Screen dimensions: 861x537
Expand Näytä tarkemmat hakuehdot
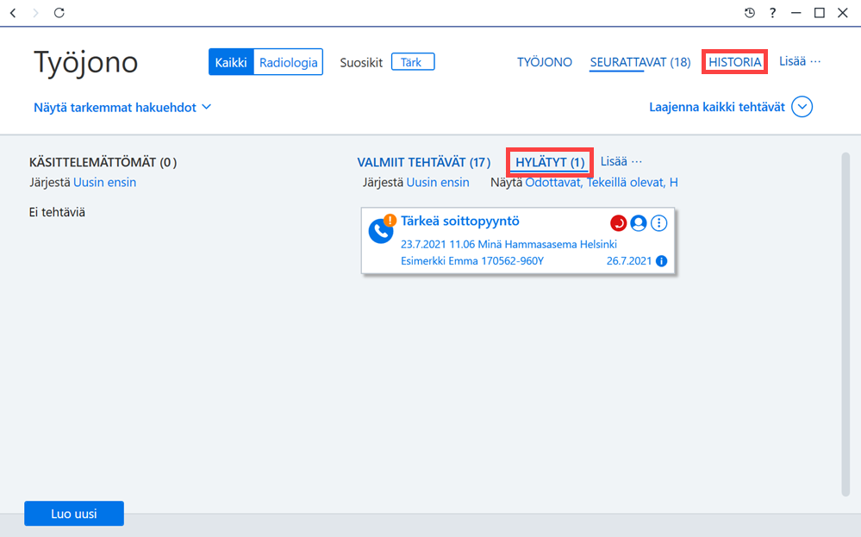point(122,107)
